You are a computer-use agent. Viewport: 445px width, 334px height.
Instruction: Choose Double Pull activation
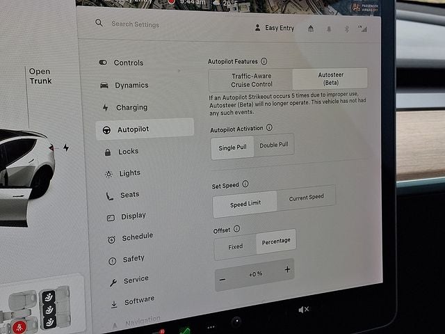[273, 145]
